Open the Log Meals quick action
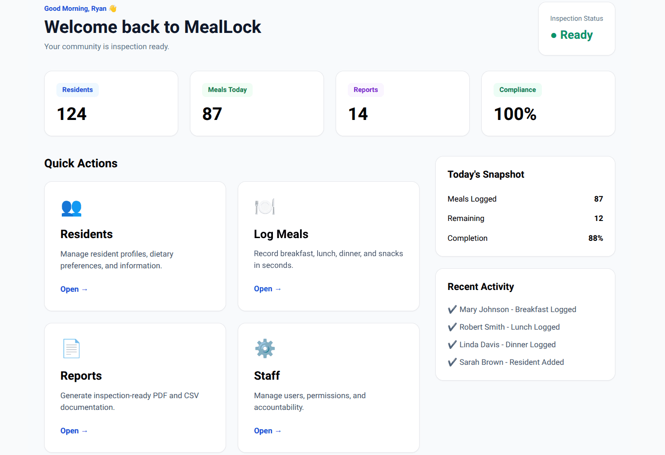665x455 pixels. 268,289
